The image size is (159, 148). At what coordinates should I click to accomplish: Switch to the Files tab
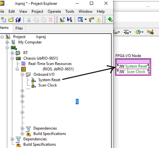[x=19, y=28]
